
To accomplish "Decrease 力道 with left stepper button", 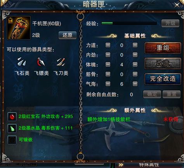I will tap(108, 45).
